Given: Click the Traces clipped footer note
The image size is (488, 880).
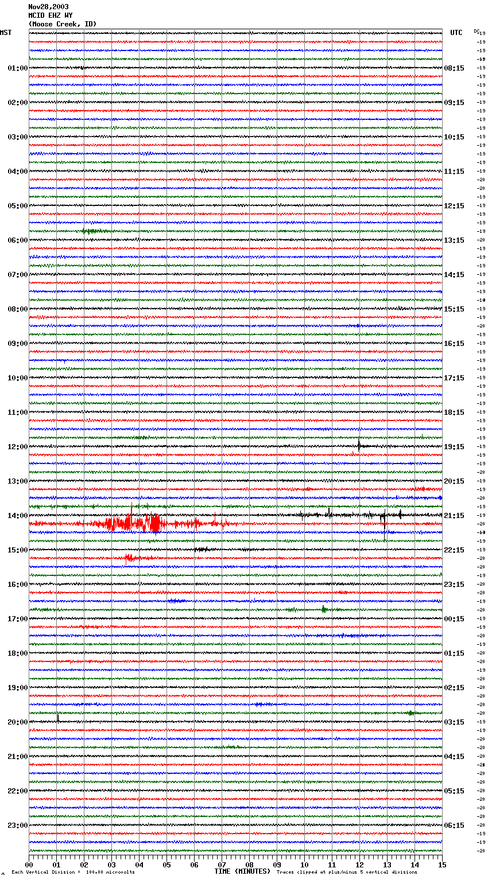Looking at the screenshot, I should click(347, 872).
